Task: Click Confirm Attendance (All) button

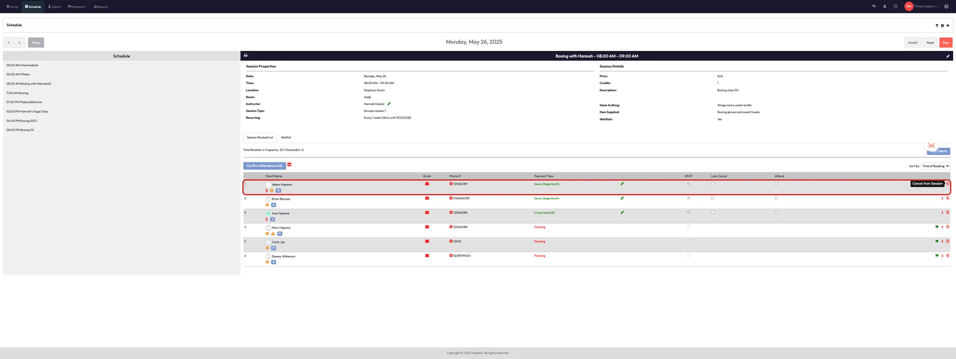Action: 264,166
